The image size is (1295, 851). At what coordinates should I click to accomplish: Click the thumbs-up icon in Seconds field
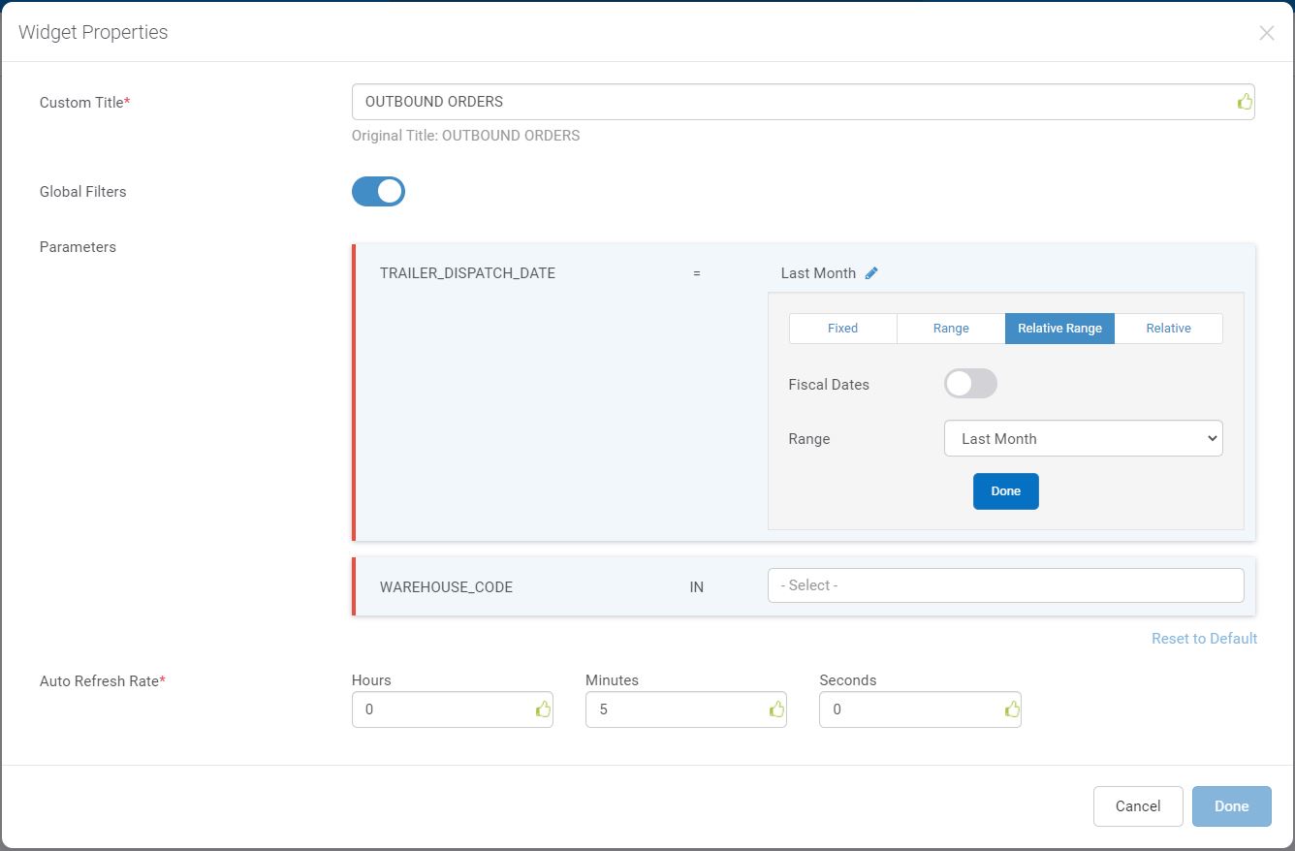pos(1011,709)
